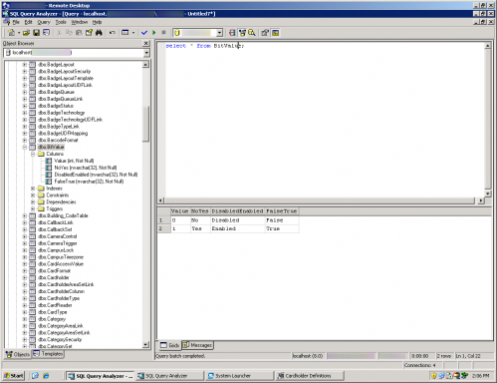Select the DisabledEnabled nvarchar column
The height and width of the screenshot is (383, 497).
pyautogui.click(x=96, y=175)
